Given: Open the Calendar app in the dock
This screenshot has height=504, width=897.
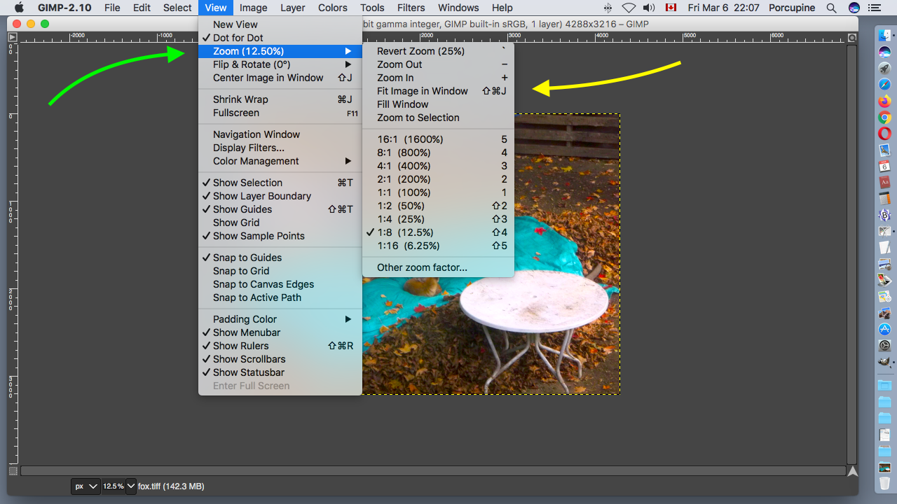Looking at the screenshot, I should (884, 167).
